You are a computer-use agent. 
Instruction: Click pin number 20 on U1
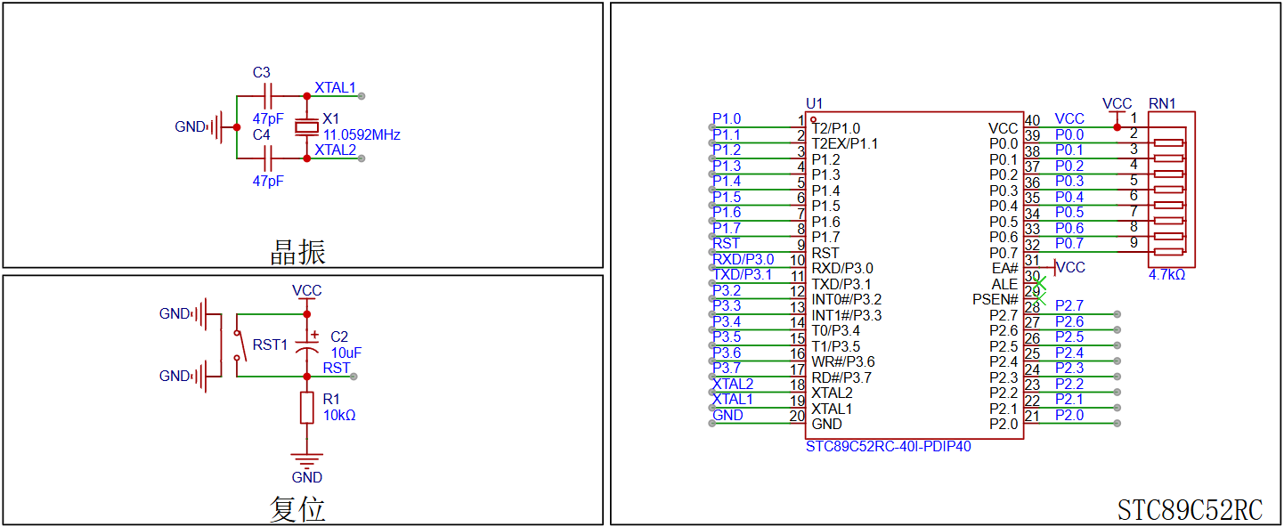(x=797, y=416)
